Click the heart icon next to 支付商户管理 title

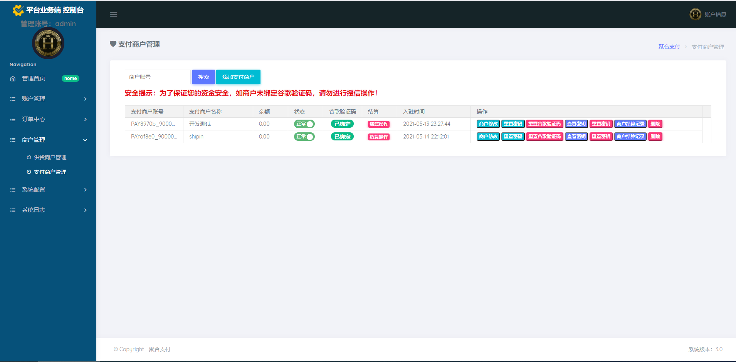113,44
